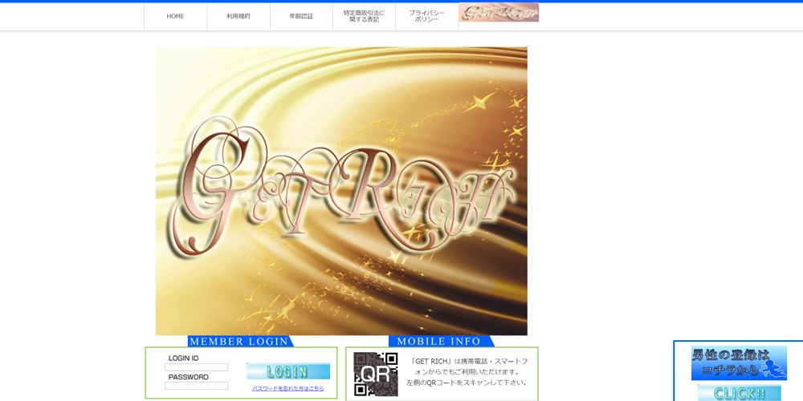Go to the 年齢認証 age verification page
This screenshot has width=803, height=401.
coord(301,16)
